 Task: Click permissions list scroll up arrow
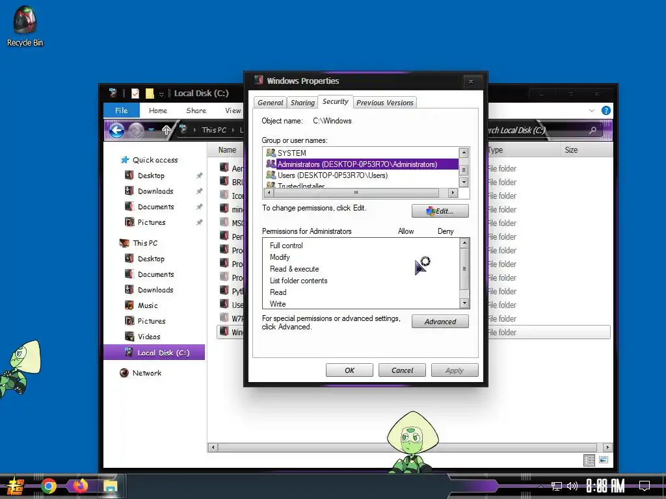[464, 243]
